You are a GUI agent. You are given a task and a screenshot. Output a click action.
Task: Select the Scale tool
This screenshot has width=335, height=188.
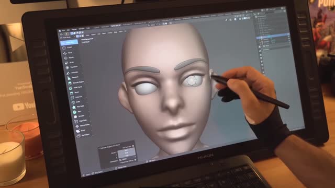click(x=70, y=63)
